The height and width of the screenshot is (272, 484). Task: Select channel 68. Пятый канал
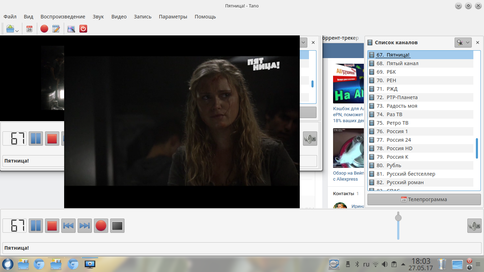click(x=421, y=63)
